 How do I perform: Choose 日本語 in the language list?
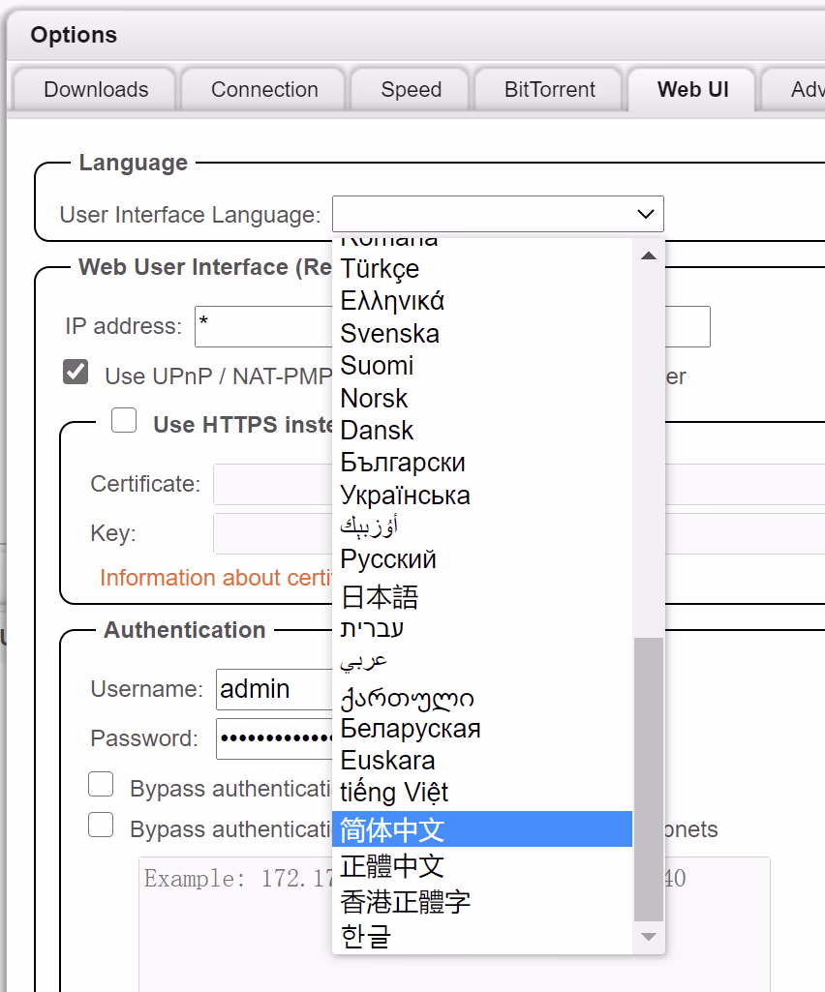[x=380, y=595]
